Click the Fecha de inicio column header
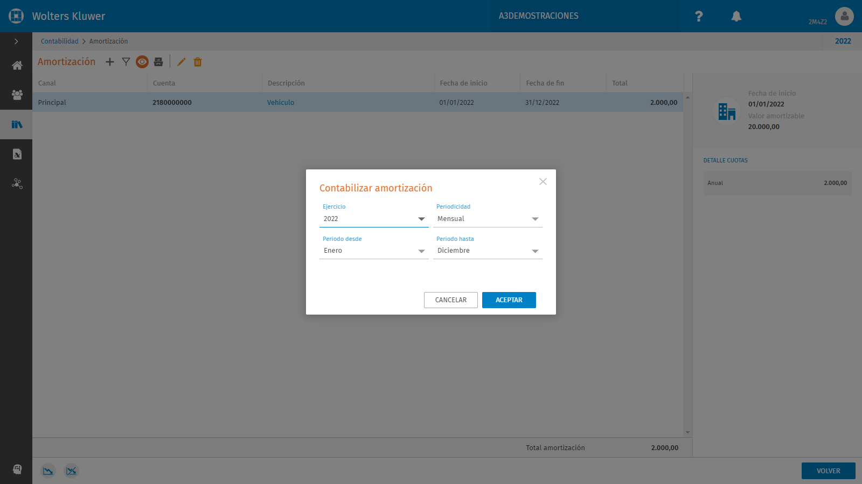The width and height of the screenshot is (862, 484). point(477,83)
